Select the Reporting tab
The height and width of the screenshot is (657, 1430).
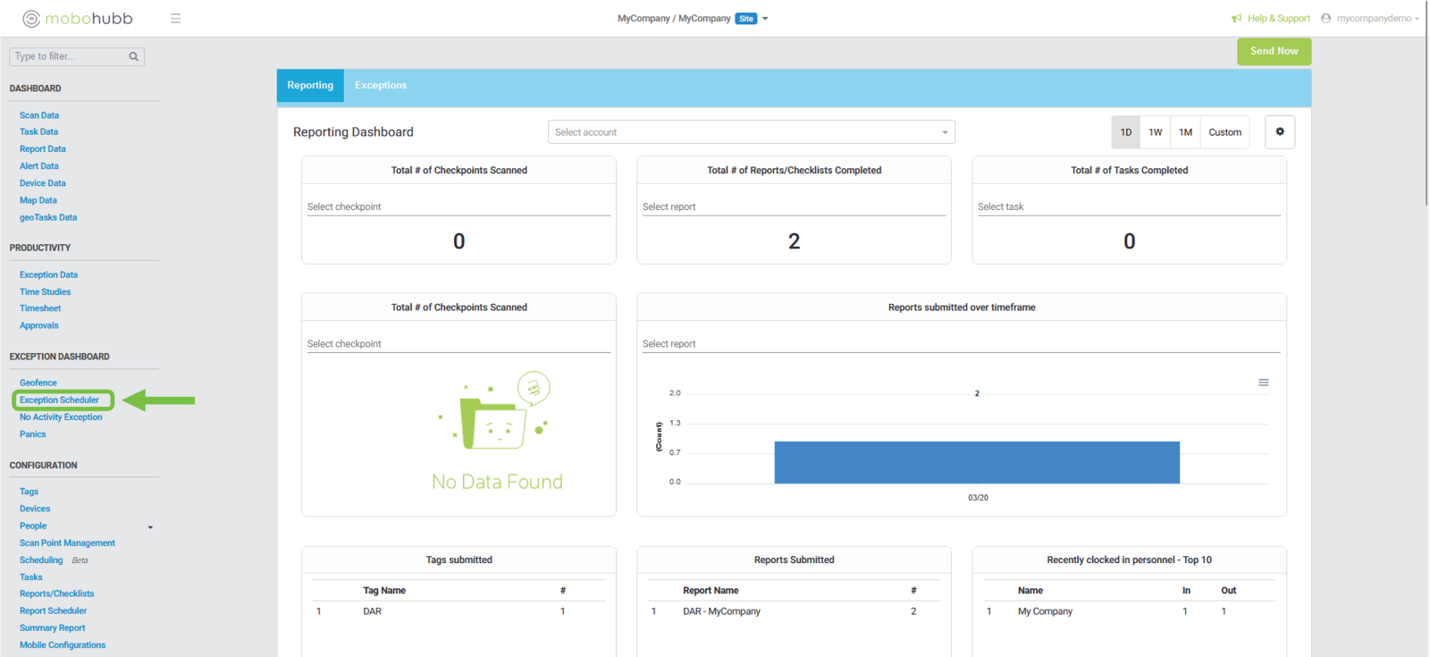pos(310,86)
